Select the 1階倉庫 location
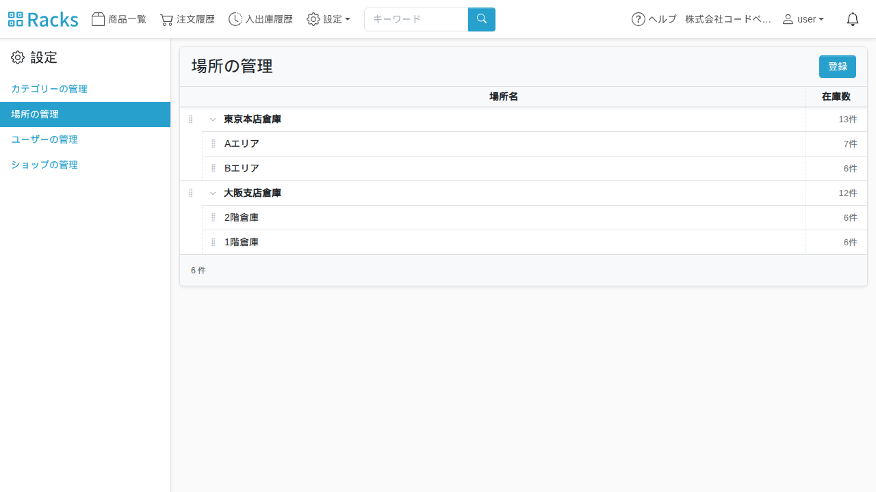 point(242,243)
